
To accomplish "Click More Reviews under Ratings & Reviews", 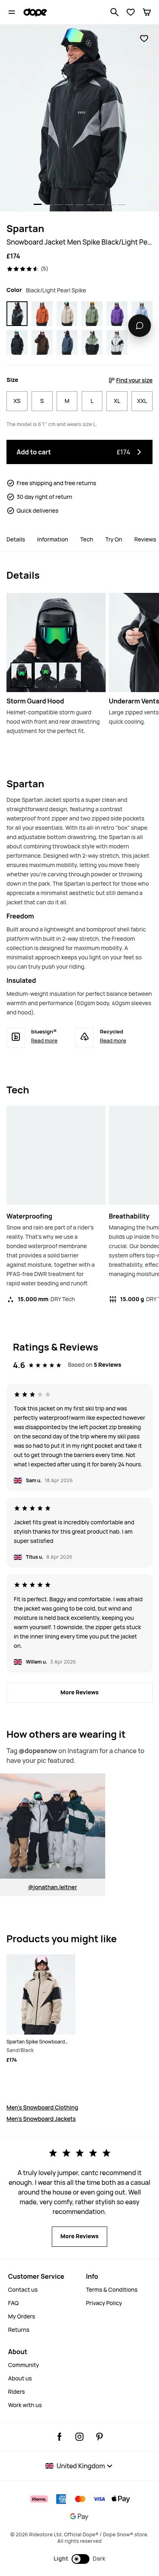I will coord(79,1692).
